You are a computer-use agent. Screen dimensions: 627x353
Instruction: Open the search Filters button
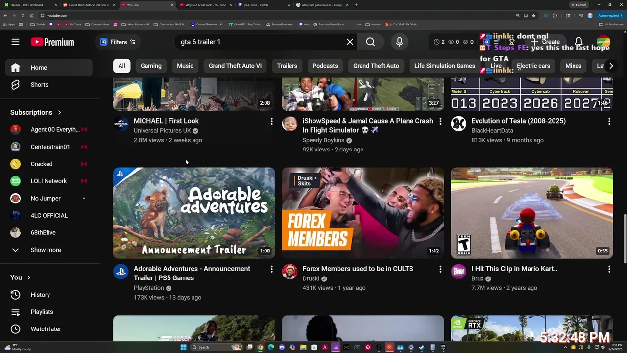point(118,42)
